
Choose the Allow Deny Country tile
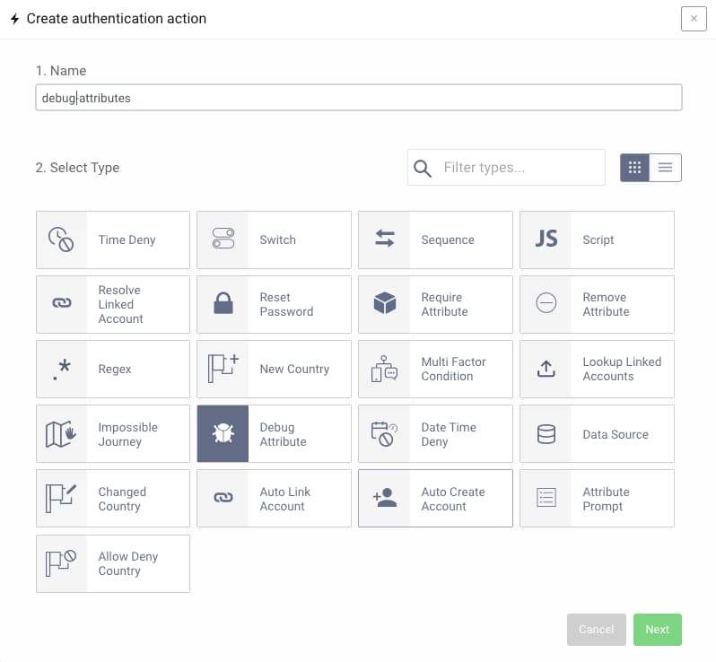tap(113, 563)
